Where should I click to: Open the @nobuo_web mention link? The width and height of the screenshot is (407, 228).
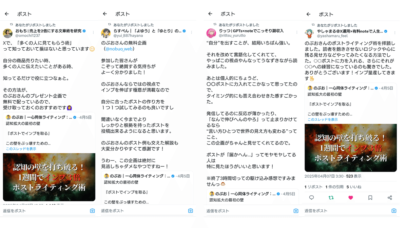click(119, 49)
